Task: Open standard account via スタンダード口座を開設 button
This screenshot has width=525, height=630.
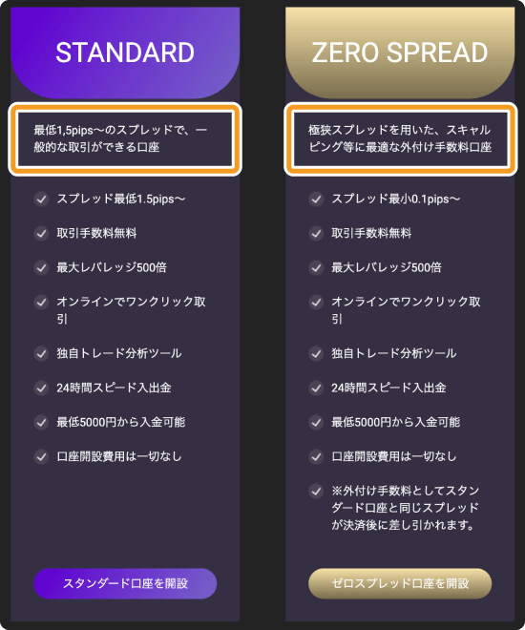Action: (125, 583)
